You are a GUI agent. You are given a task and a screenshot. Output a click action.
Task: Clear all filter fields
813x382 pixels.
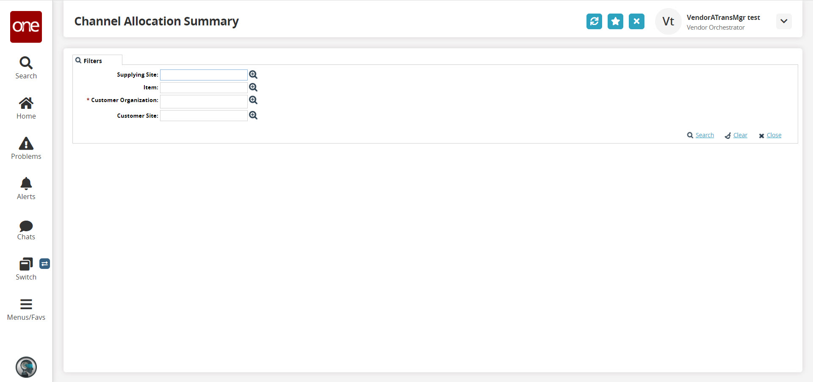click(740, 135)
